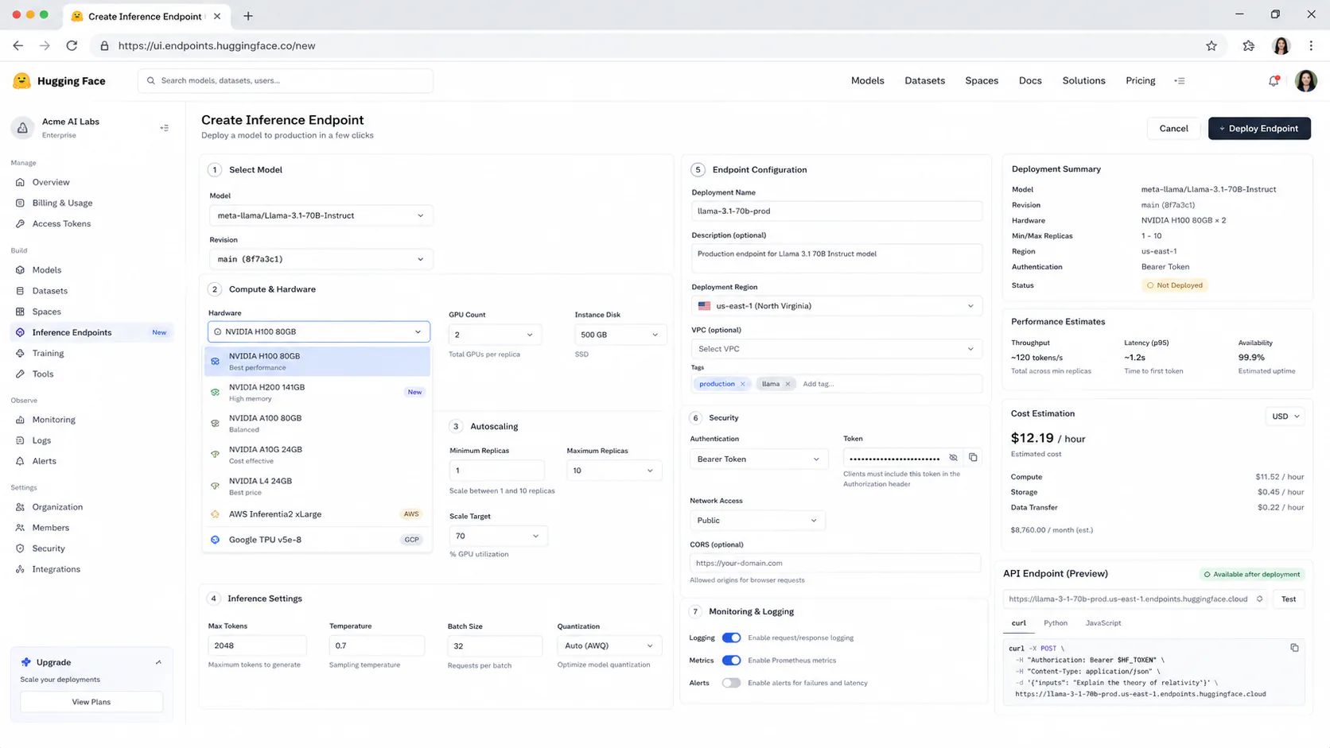1330x748 pixels.
Task: Collapse the Acme AI Labs sidebar
Action: (x=165, y=128)
